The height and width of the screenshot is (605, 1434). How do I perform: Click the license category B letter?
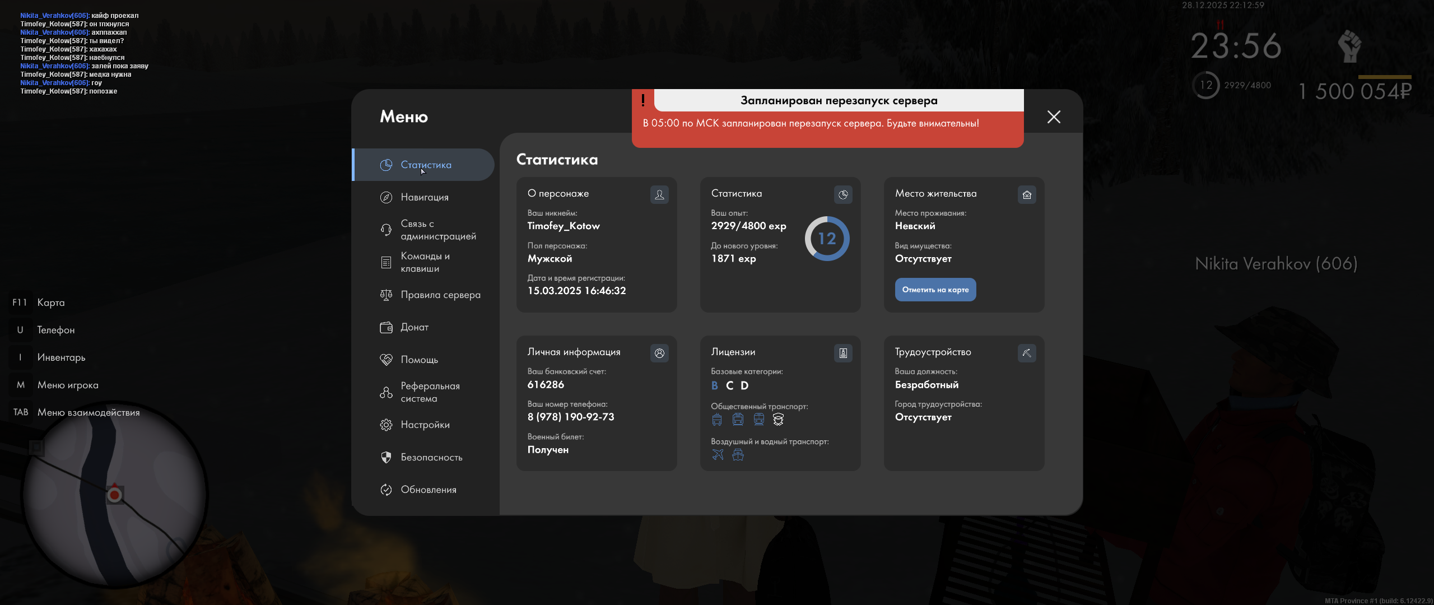pos(715,385)
